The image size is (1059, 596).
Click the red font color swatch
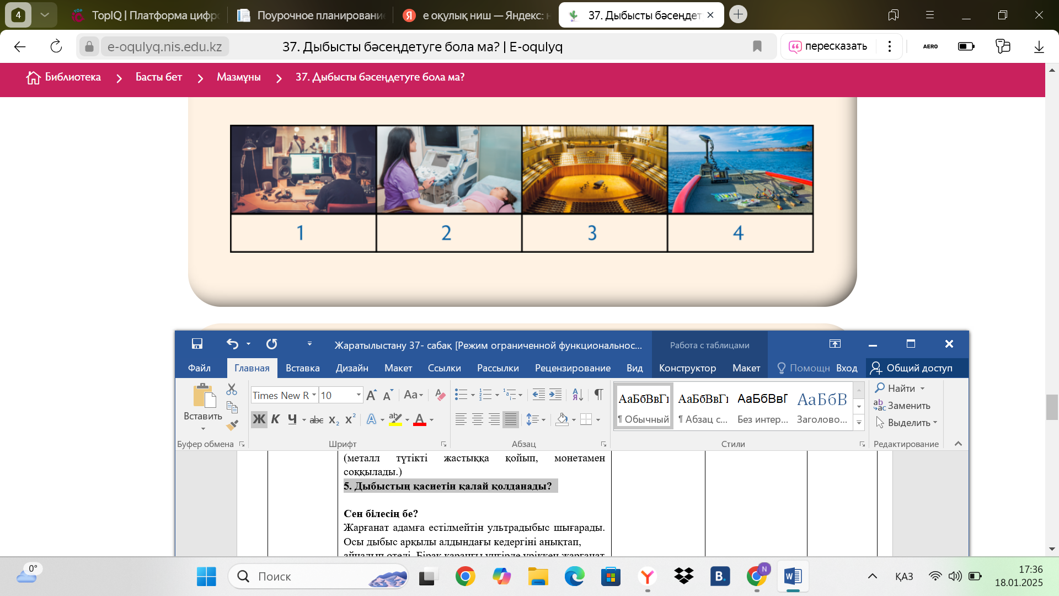pos(419,419)
